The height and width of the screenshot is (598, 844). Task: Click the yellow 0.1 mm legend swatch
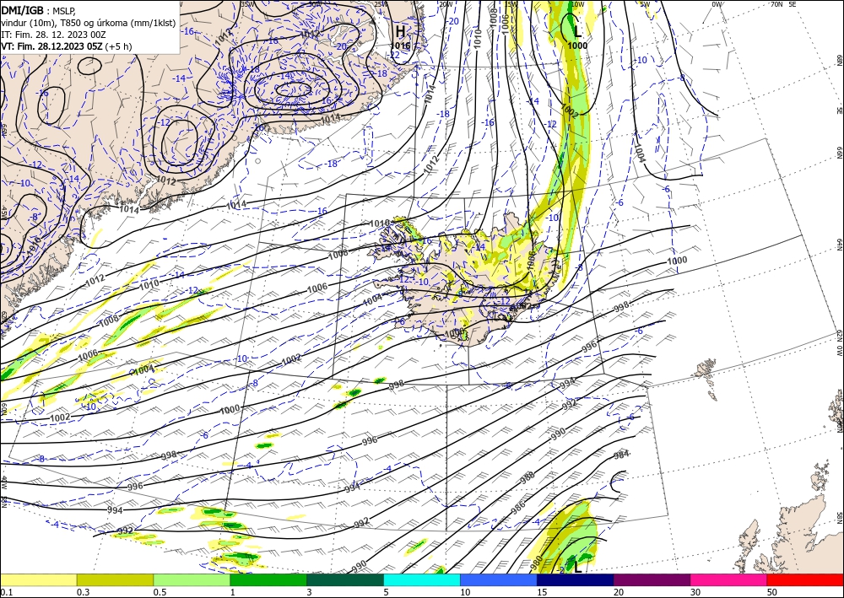[38, 579]
